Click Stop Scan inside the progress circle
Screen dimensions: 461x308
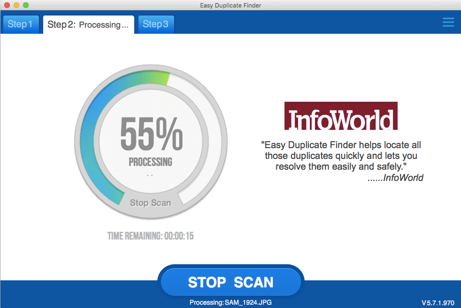coord(151,203)
